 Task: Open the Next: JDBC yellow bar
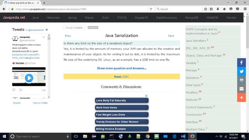coord(122,77)
